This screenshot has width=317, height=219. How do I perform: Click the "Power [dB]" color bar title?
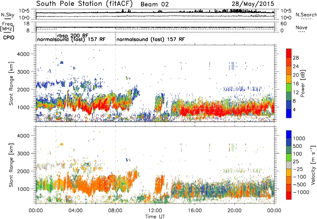coord(303,83)
